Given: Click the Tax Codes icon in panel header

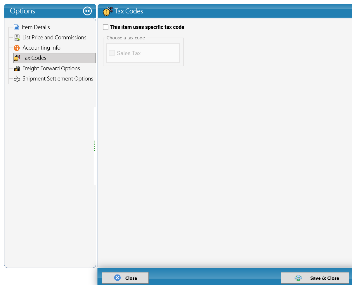Looking at the screenshot, I should (x=108, y=11).
